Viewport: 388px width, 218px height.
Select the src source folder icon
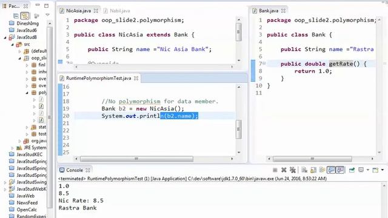point(19,44)
